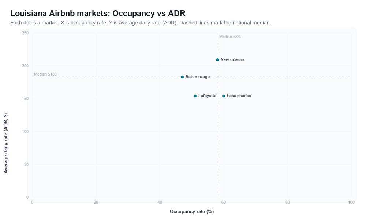Click the Lake charles data point
This screenshot has height=219, width=366.
click(x=224, y=96)
